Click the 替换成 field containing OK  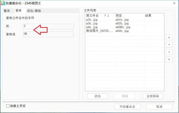pos(49,34)
